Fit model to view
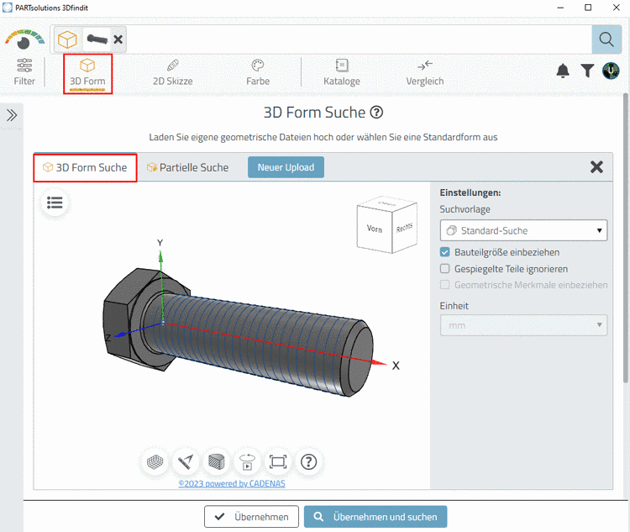The image size is (630, 532). coord(278,462)
